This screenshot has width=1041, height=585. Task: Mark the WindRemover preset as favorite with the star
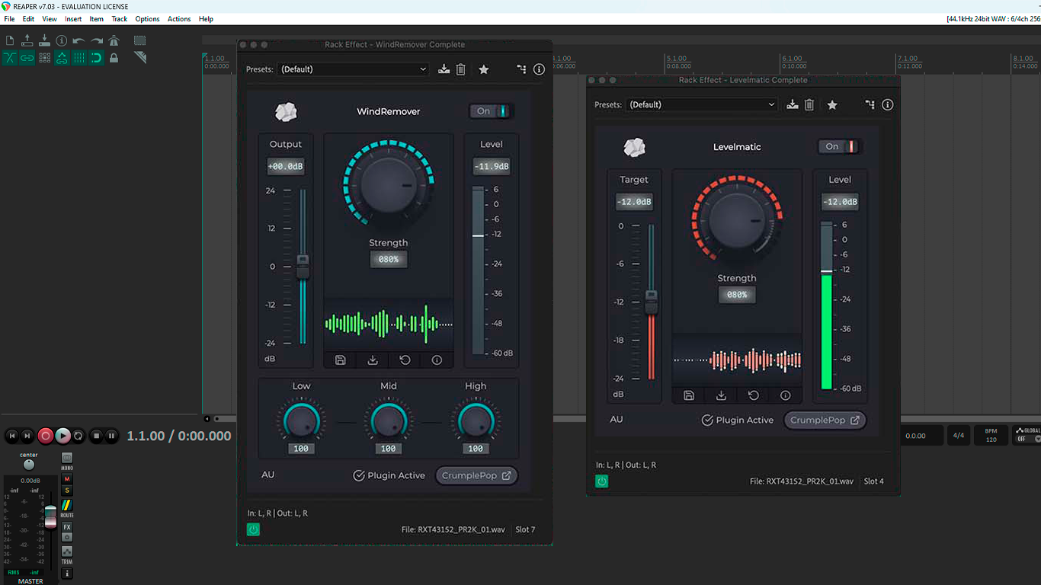point(484,69)
